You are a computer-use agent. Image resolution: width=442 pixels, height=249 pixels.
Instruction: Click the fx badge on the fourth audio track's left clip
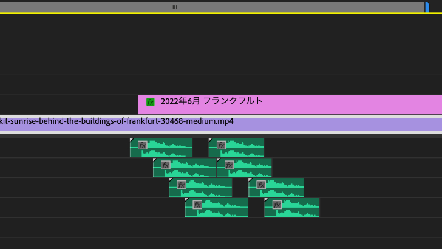point(197,205)
